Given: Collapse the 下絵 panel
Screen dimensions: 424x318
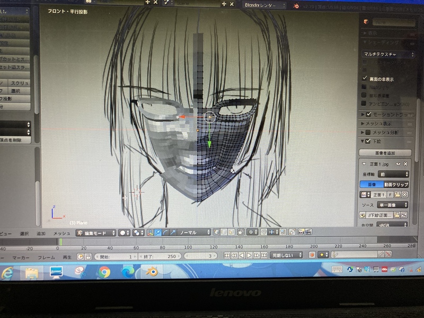Looking at the screenshot, I should (x=363, y=141).
